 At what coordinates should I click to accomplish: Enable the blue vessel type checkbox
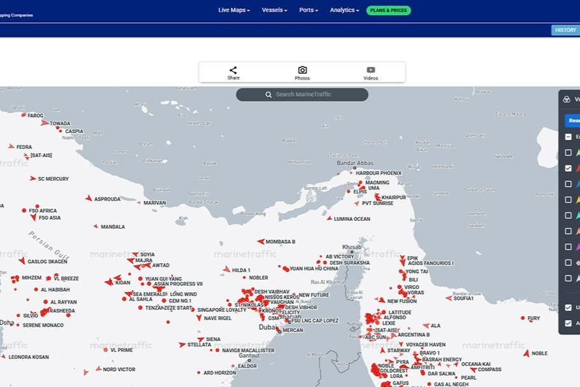coord(568,184)
